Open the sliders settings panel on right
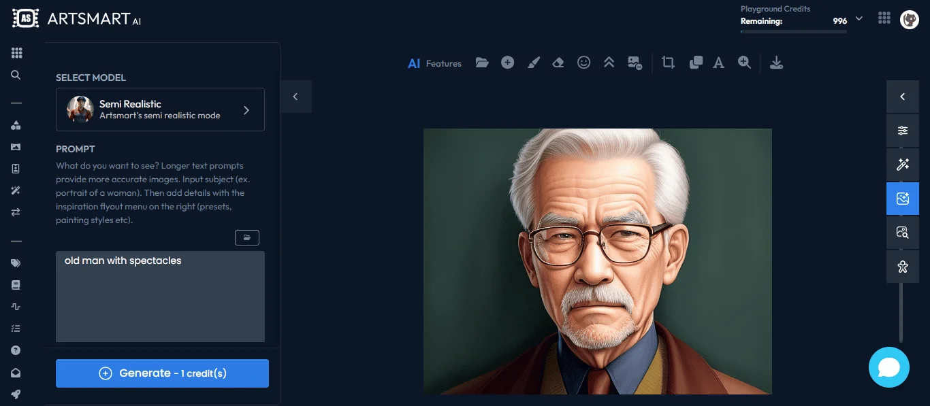Image resolution: width=930 pixels, height=406 pixels. pyautogui.click(x=903, y=131)
